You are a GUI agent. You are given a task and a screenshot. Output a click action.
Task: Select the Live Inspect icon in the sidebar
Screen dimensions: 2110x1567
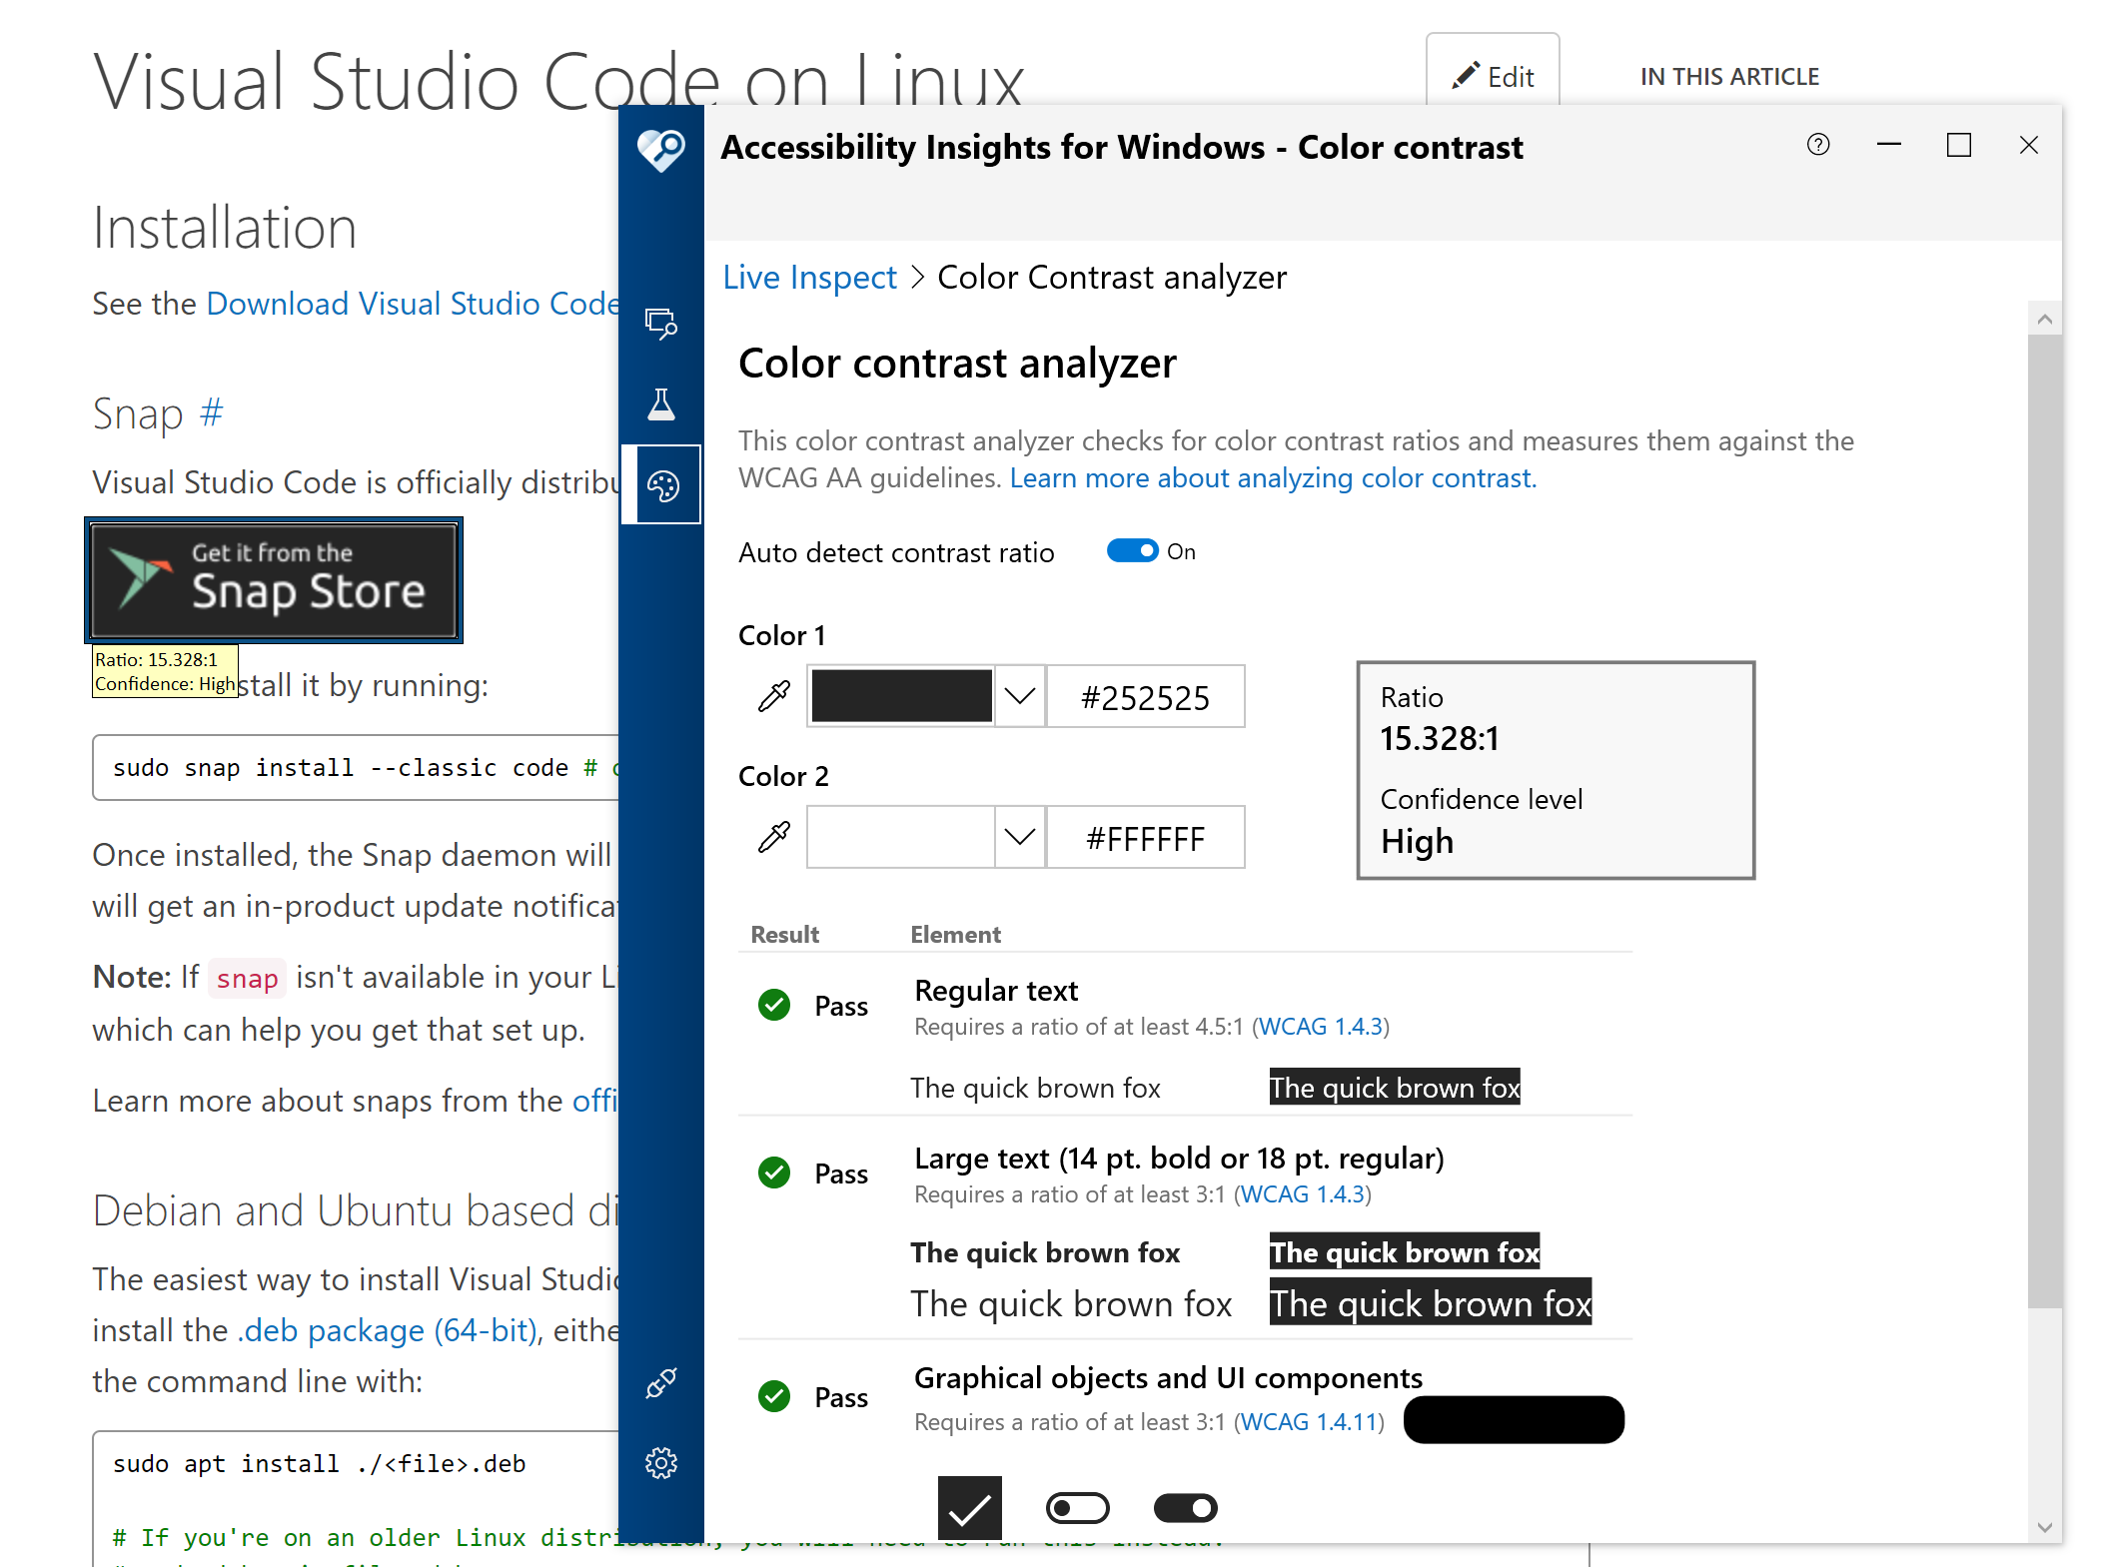click(660, 324)
